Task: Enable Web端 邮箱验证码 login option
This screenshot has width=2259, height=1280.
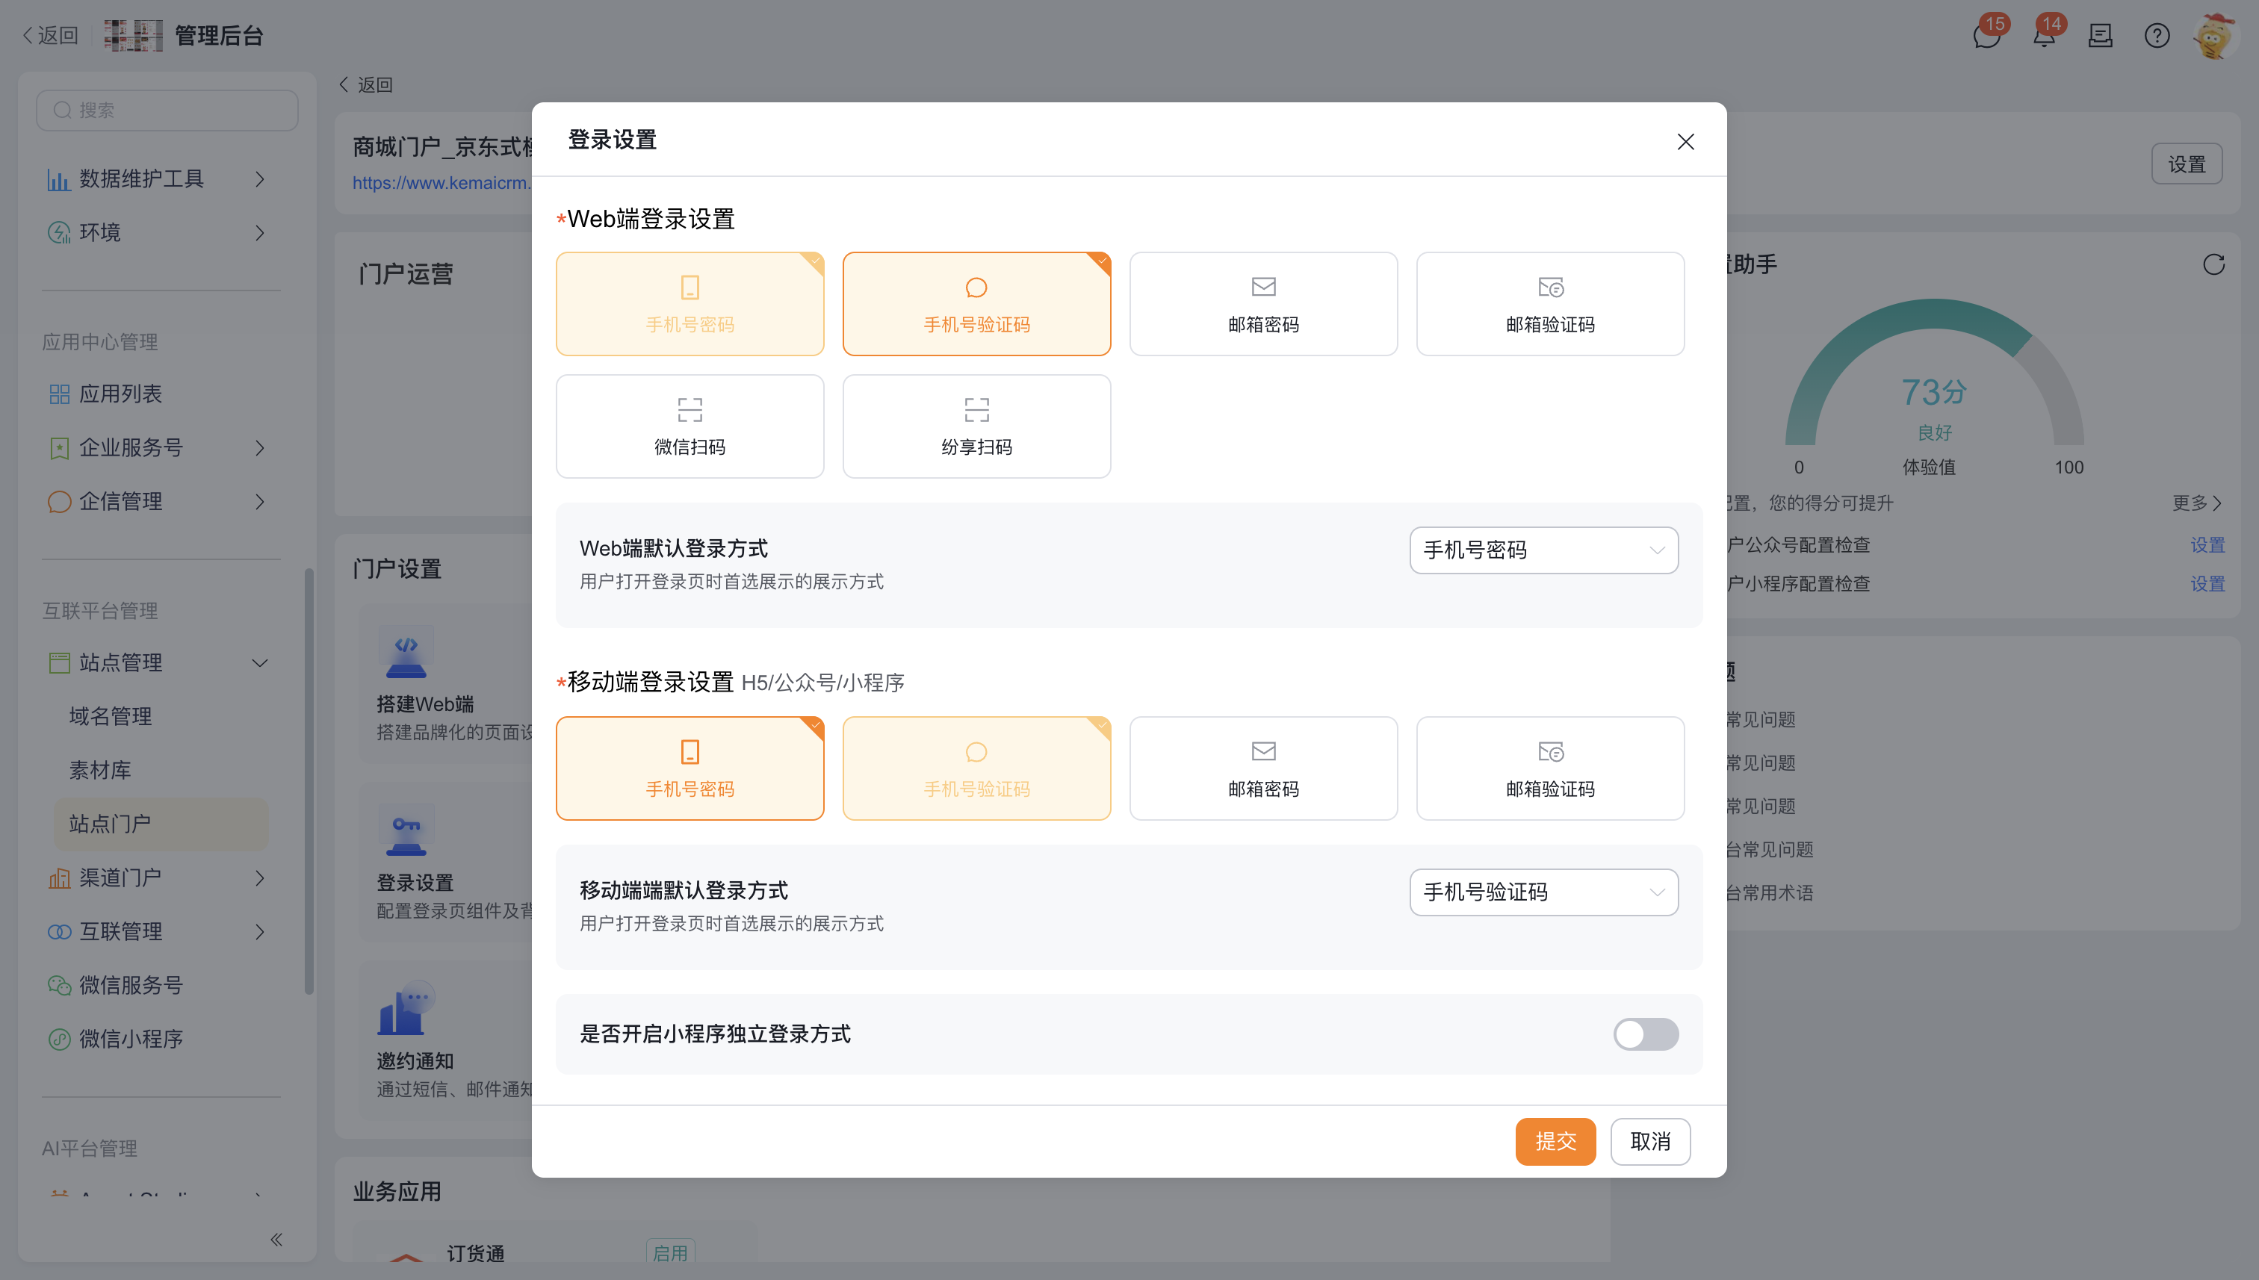Action: (1549, 304)
